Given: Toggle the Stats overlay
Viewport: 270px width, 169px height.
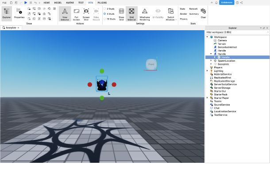Looking at the screenshot, I should 182,9.
